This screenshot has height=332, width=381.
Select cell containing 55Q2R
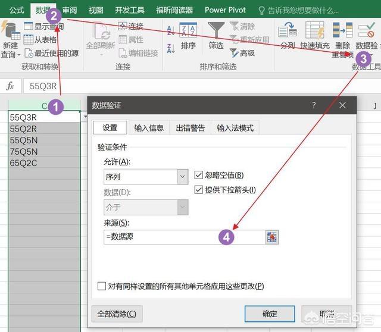[x=44, y=129]
